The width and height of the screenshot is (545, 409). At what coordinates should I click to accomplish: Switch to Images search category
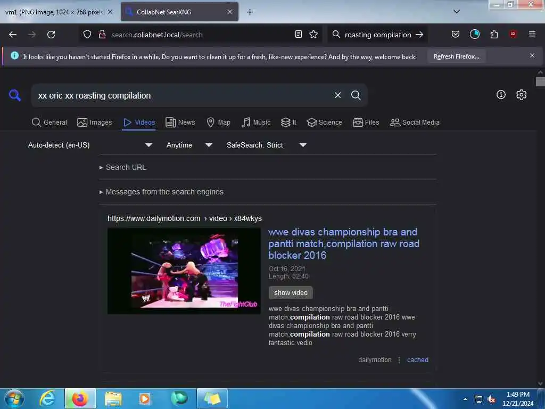[95, 122]
